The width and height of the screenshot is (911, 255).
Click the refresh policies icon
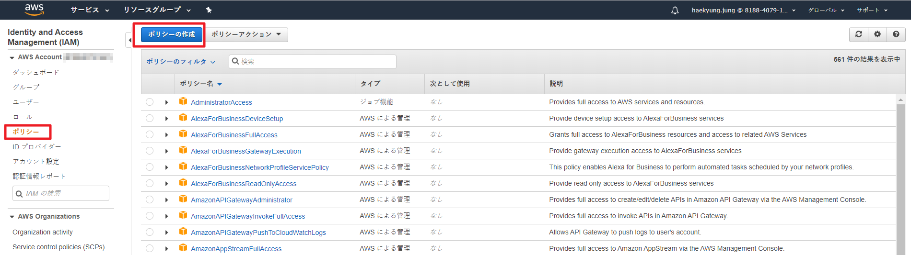(859, 34)
